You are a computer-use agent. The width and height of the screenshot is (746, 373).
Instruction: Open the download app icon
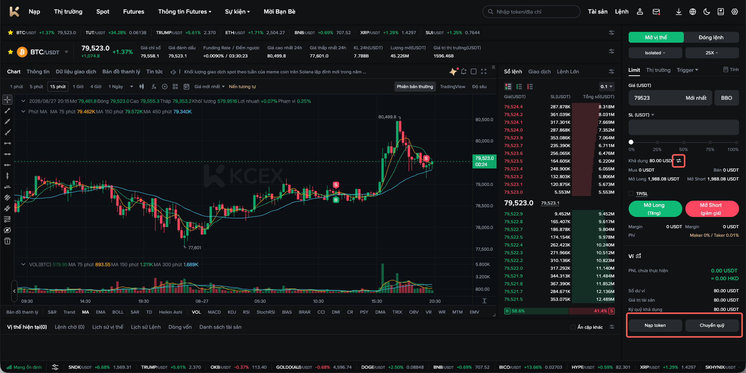pyautogui.click(x=678, y=12)
